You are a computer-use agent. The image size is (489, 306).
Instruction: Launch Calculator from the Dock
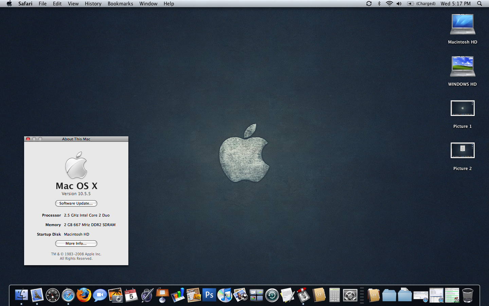334,295
